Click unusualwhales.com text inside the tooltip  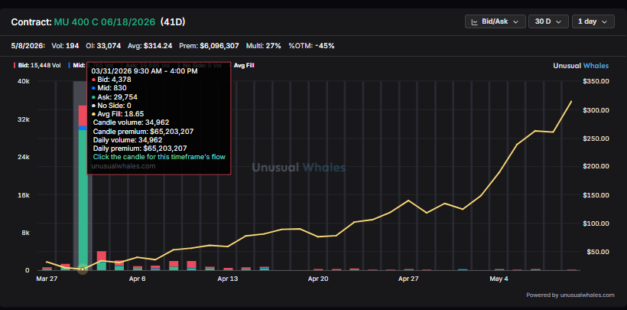click(x=123, y=165)
